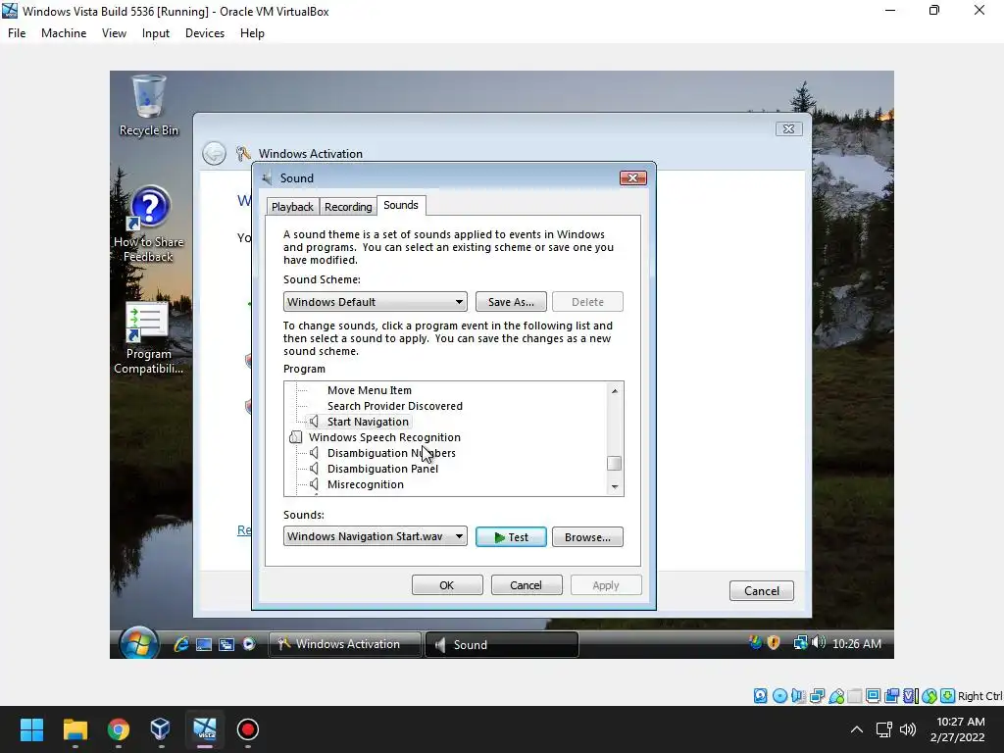Click VirtualBox shared folders indicator
The image size is (1004, 753).
coord(855,696)
